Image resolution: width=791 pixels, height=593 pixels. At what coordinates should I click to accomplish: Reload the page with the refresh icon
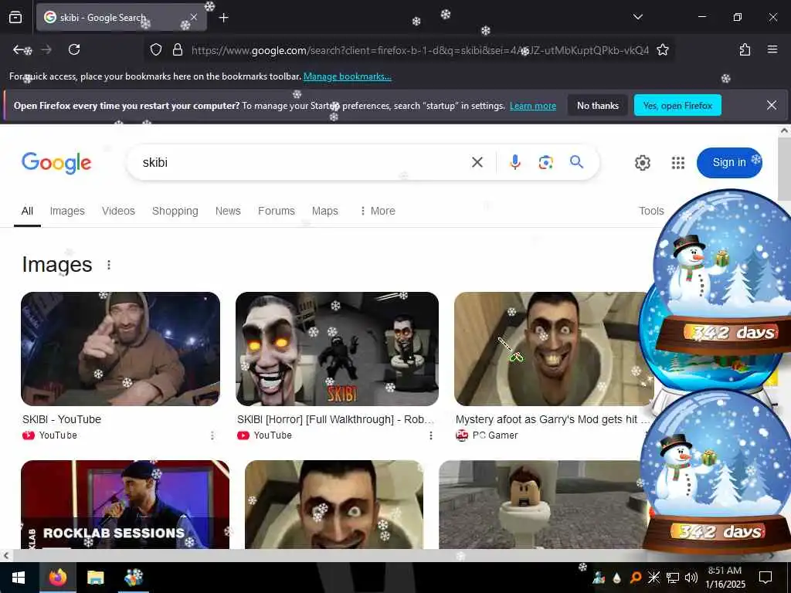pos(74,49)
